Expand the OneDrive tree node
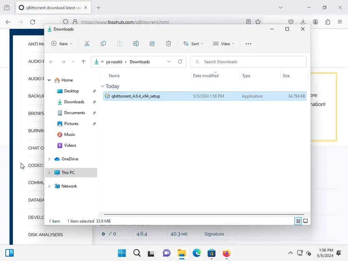 click(49, 159)
